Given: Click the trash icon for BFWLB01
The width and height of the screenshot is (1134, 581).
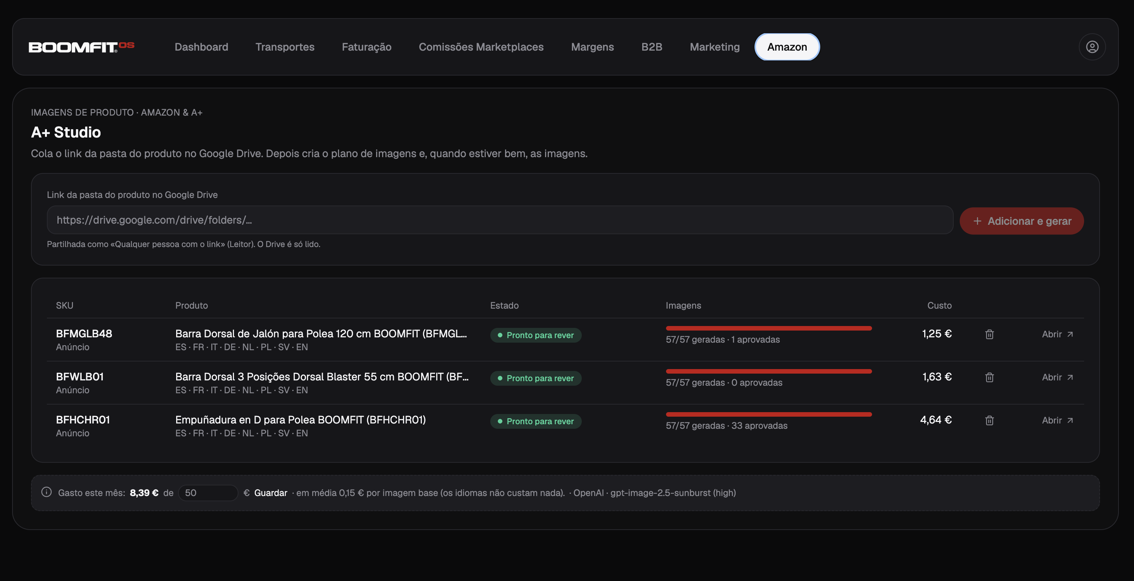Looking at the screenshot, I should pyautogui.click(x=989, y=377).
